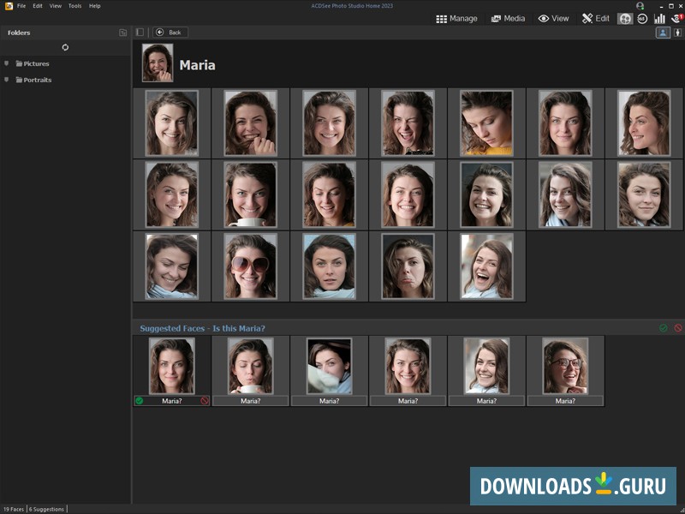The image size is (685, 514).
Task: Click the user account icon at top
Action: (639, 5)
